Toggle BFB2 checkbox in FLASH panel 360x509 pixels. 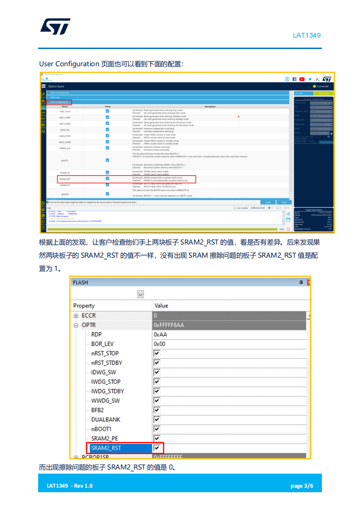pos(157,410)
